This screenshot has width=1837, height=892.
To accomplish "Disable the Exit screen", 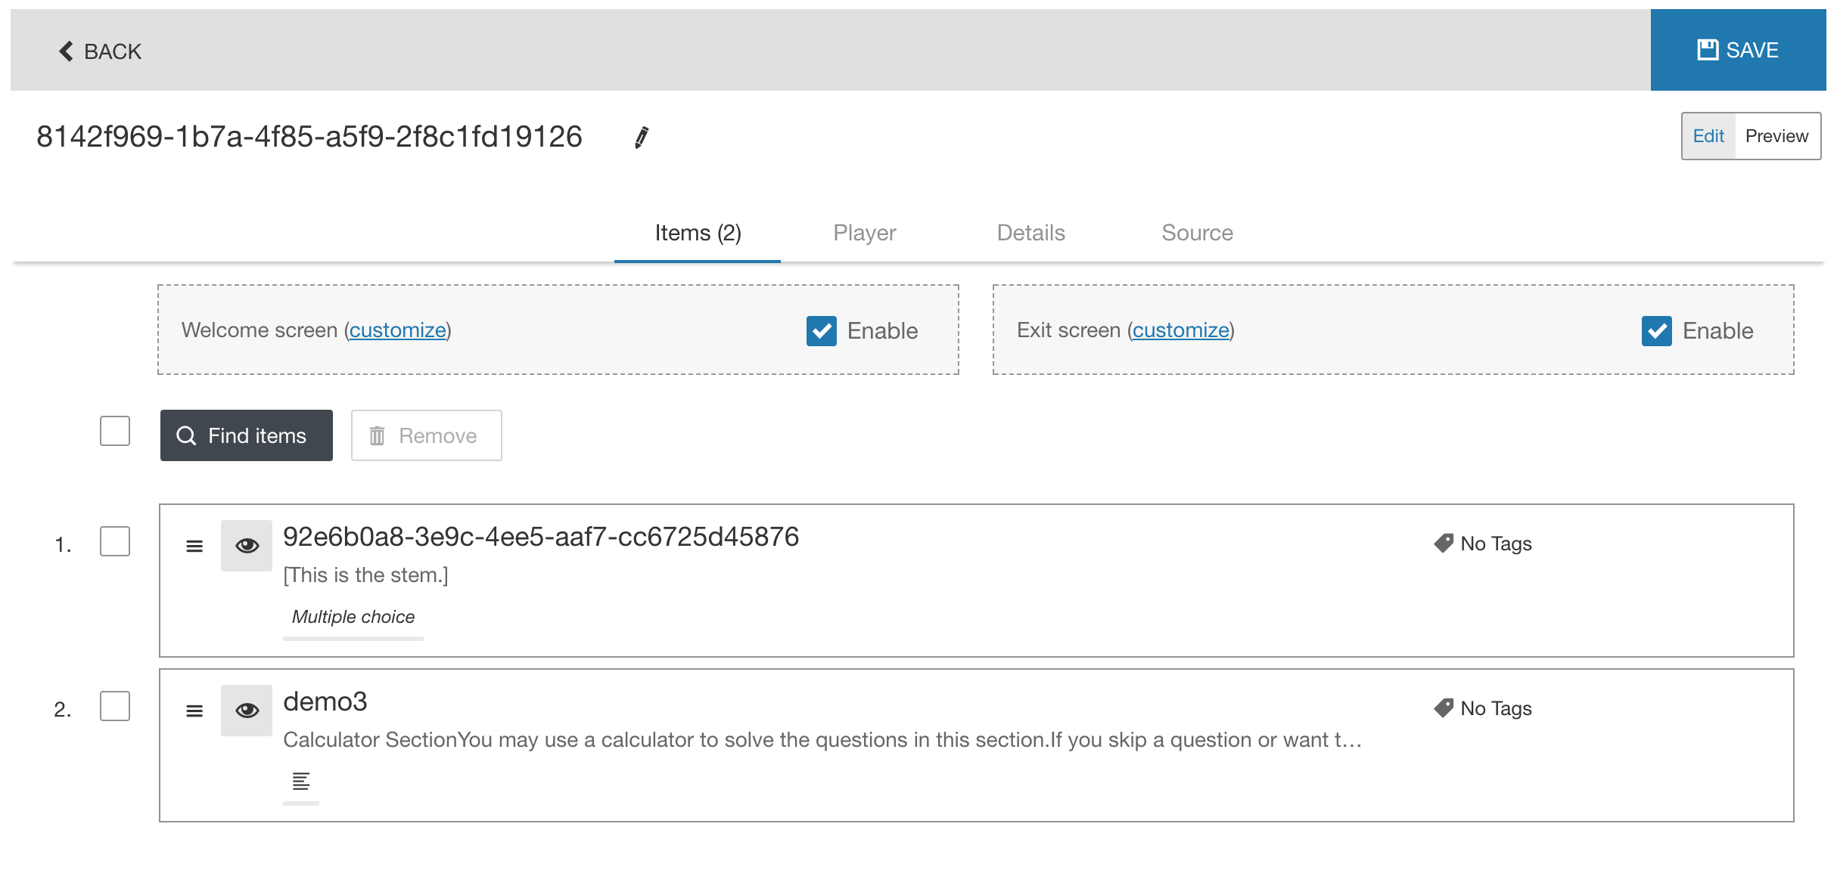I will [x=1657, y=330].
